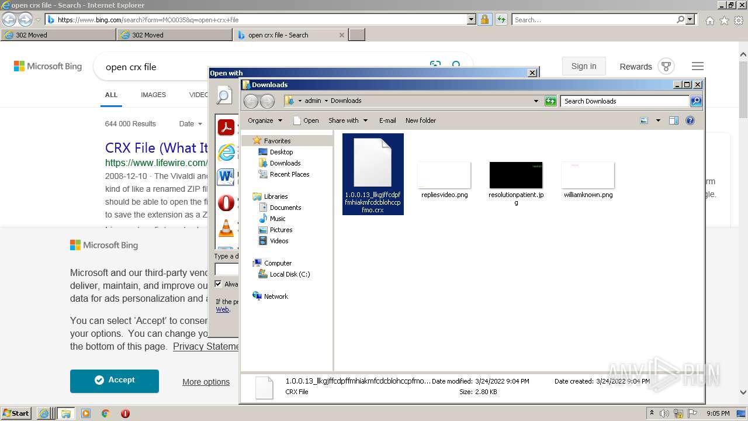Image resolution: width=748 pixels, height=421 pixels.
Task: Switch to second '302 Moved' IE tab
Action: tap(175, 35)
